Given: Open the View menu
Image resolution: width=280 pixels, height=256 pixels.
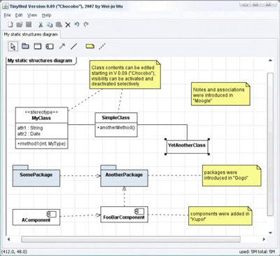Looking at the screenshot, I should (x=32, y=15).
